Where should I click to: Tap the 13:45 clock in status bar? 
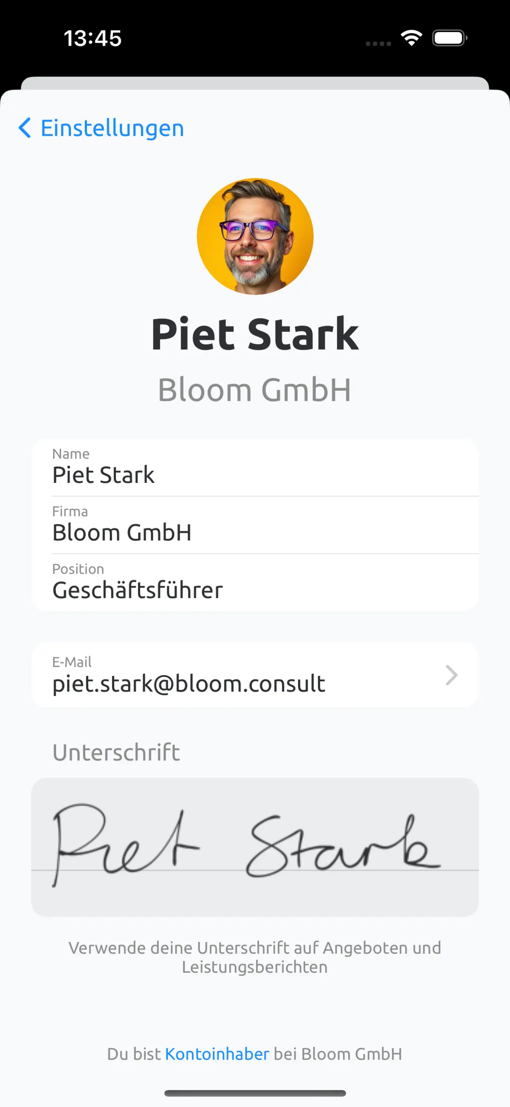tap(93, 38)
